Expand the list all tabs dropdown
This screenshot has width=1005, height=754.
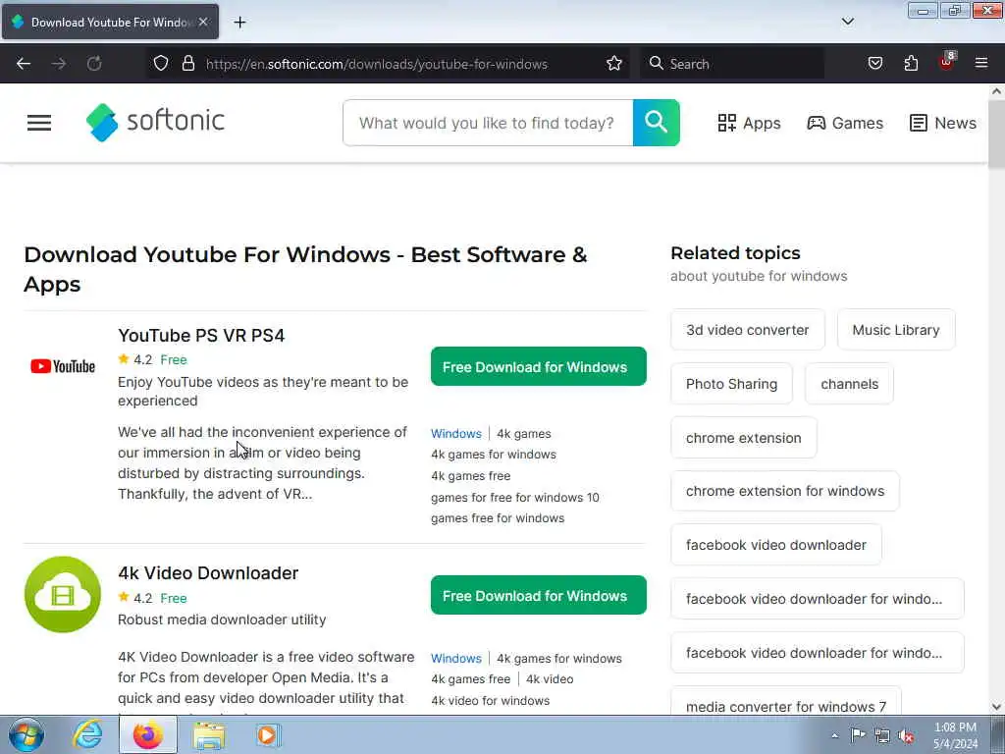[847, 22]
